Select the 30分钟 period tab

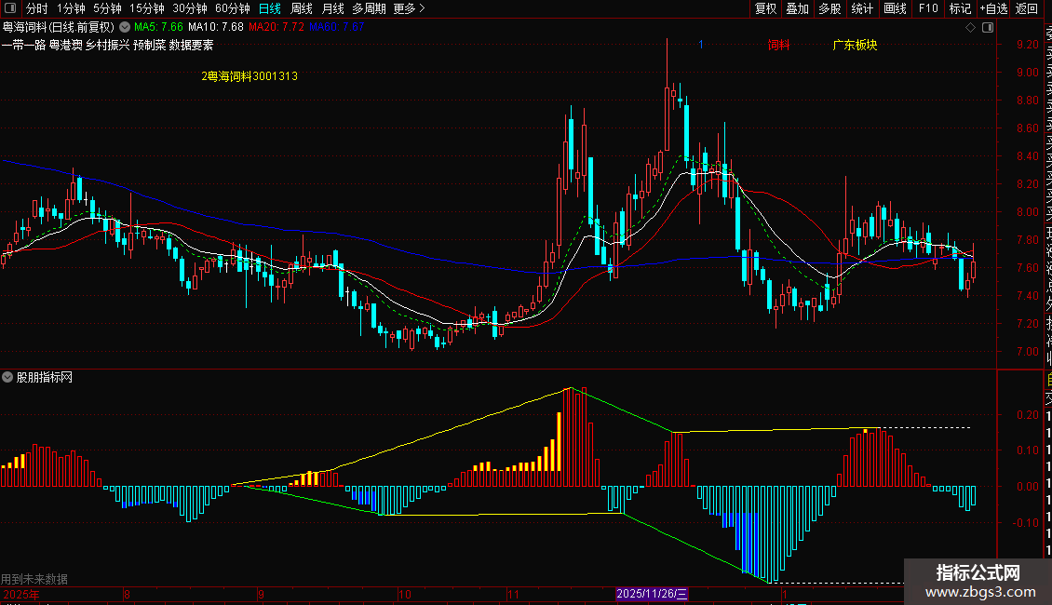[190, 8]
